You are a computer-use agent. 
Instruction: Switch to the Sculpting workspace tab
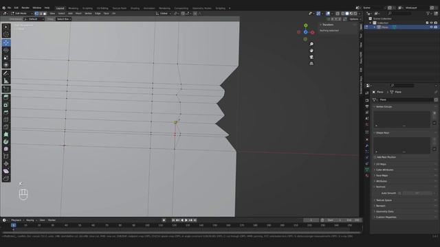pos(87,8)
